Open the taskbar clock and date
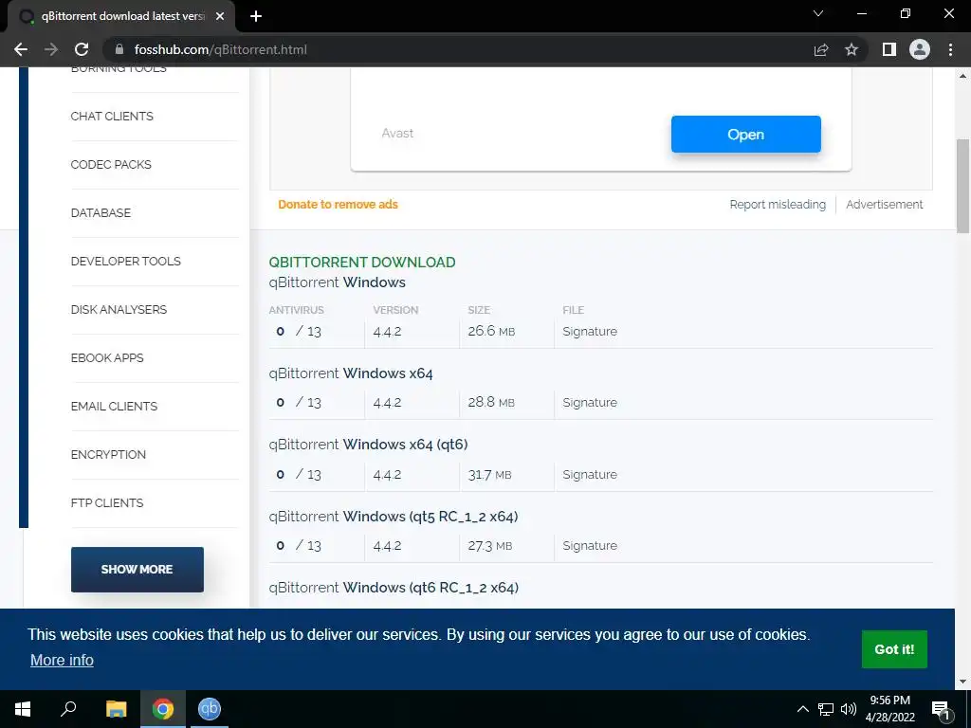The image size is (971, 728). click(889, 709)
